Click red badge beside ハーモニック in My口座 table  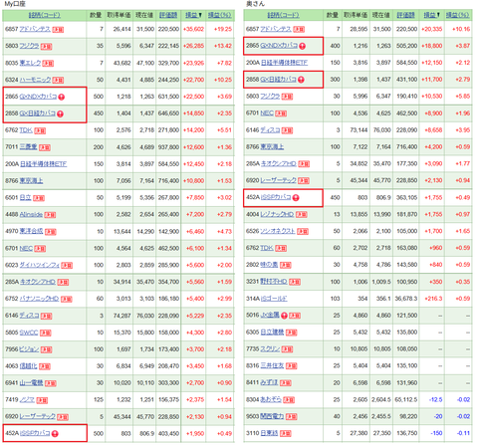[58, 80]
